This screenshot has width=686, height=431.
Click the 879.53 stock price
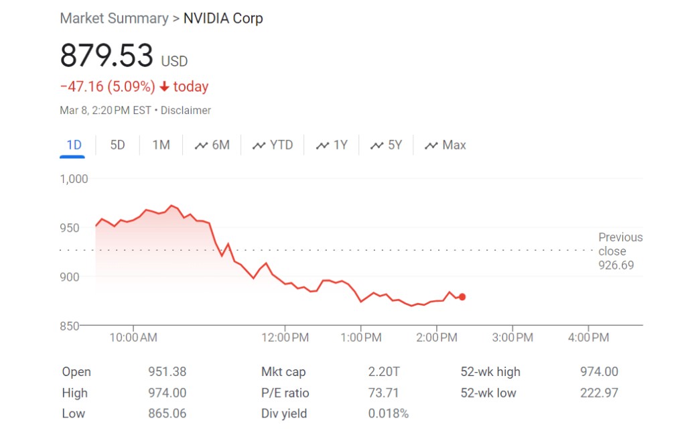(x=107, y=56)
